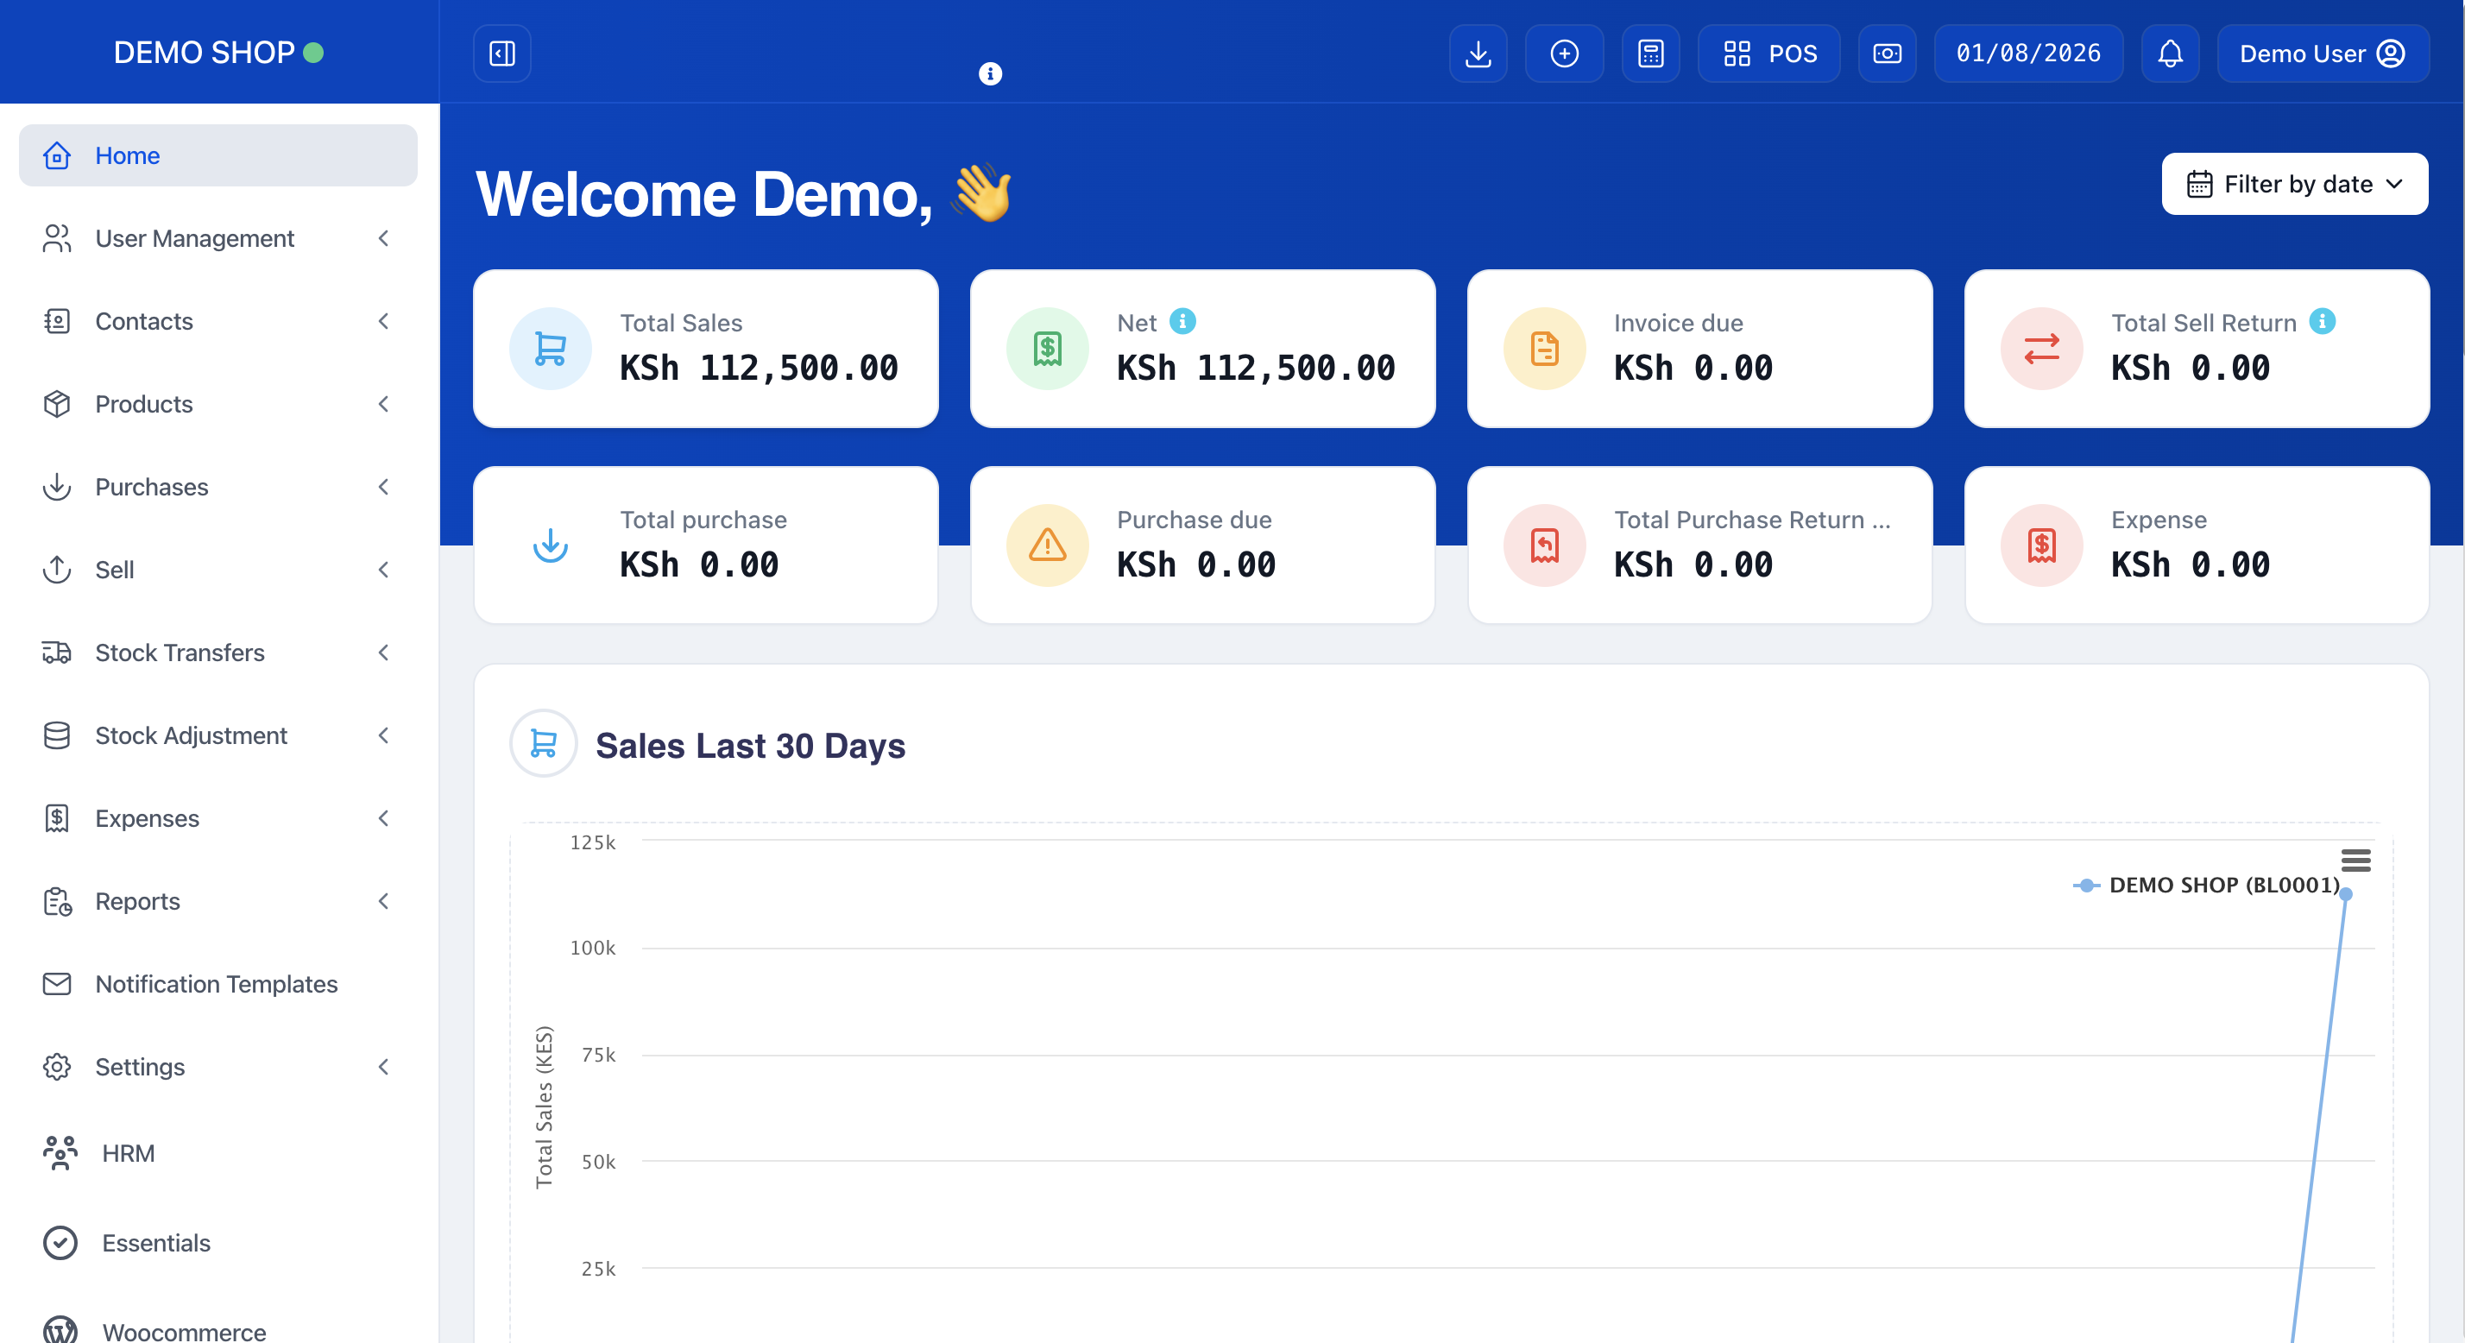The width and height of the screenshot is (2465, 1343).
Task: Open the calculator icon in header
Action: 1650,54
